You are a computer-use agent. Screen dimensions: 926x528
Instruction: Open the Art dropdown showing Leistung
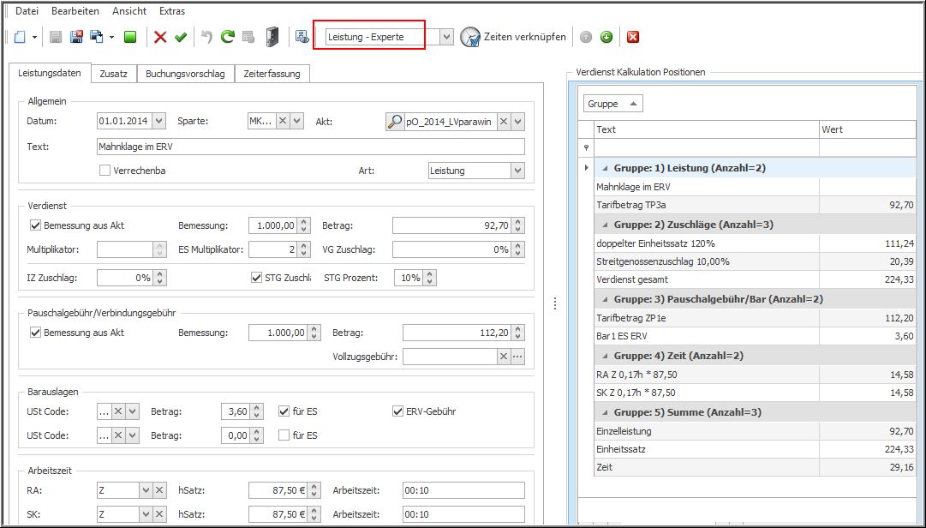pos(517,171)
